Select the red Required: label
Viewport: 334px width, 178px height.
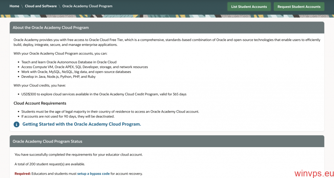(23, 174)
